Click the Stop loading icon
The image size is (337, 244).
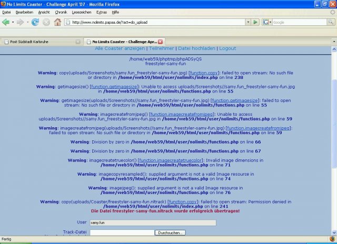tap(46, 22)
